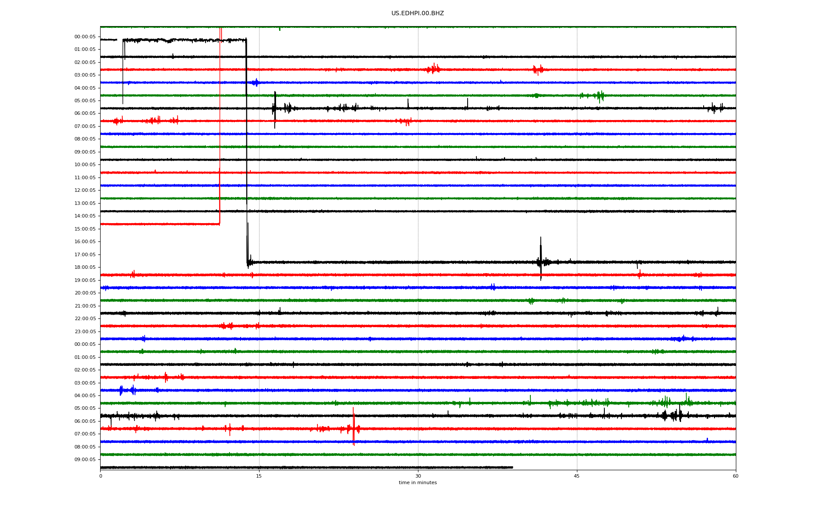836x522 pixels.
Task: Click the 18:00:05 time label
Action: click(x=85, y=268)
